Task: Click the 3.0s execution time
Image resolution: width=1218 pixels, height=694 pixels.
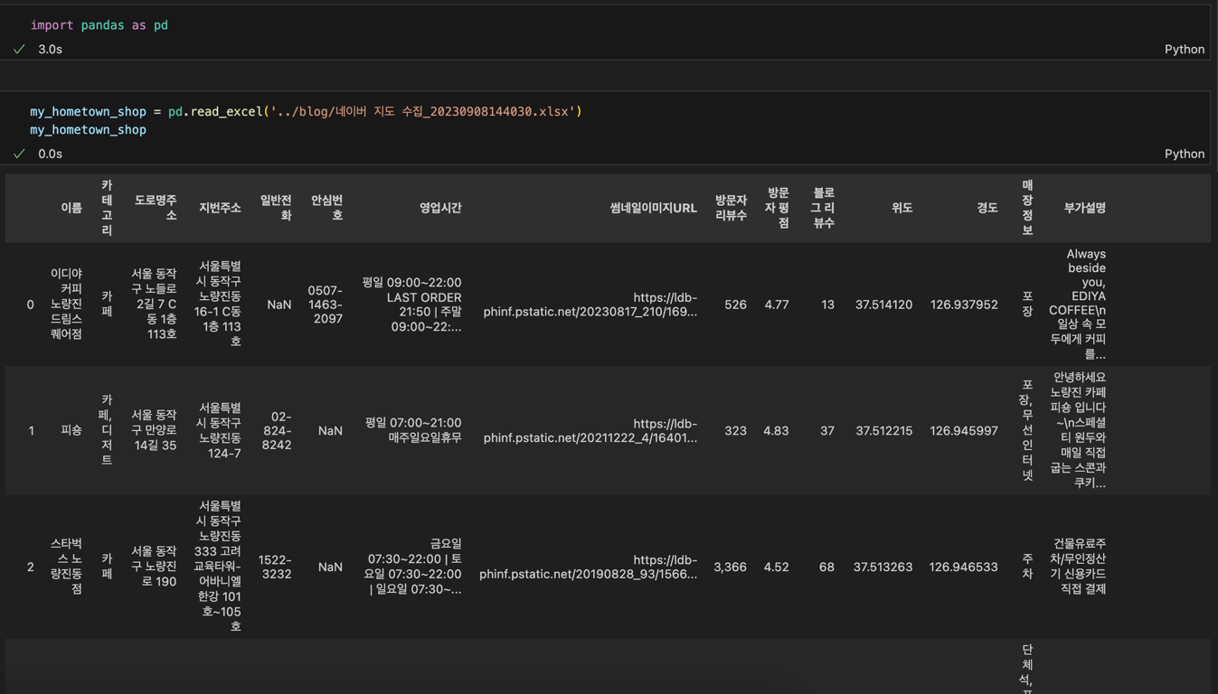Action: click(x=51, y=50)
